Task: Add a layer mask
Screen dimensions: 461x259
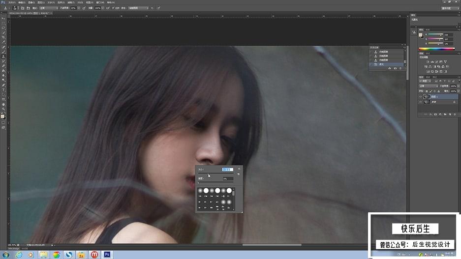Action: tap(435, 114)
